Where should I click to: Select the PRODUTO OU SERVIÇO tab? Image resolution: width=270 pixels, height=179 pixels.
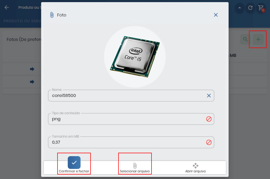click(x=22, y=21)
